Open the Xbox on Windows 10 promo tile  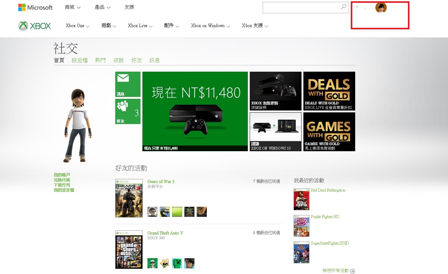coord(276,132)
